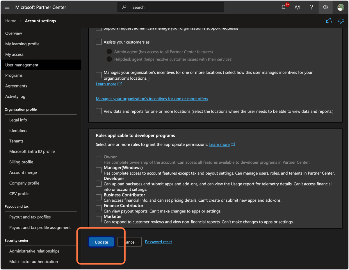Open the help question mark icon
349x270 pixels.
tap(311, 7)
